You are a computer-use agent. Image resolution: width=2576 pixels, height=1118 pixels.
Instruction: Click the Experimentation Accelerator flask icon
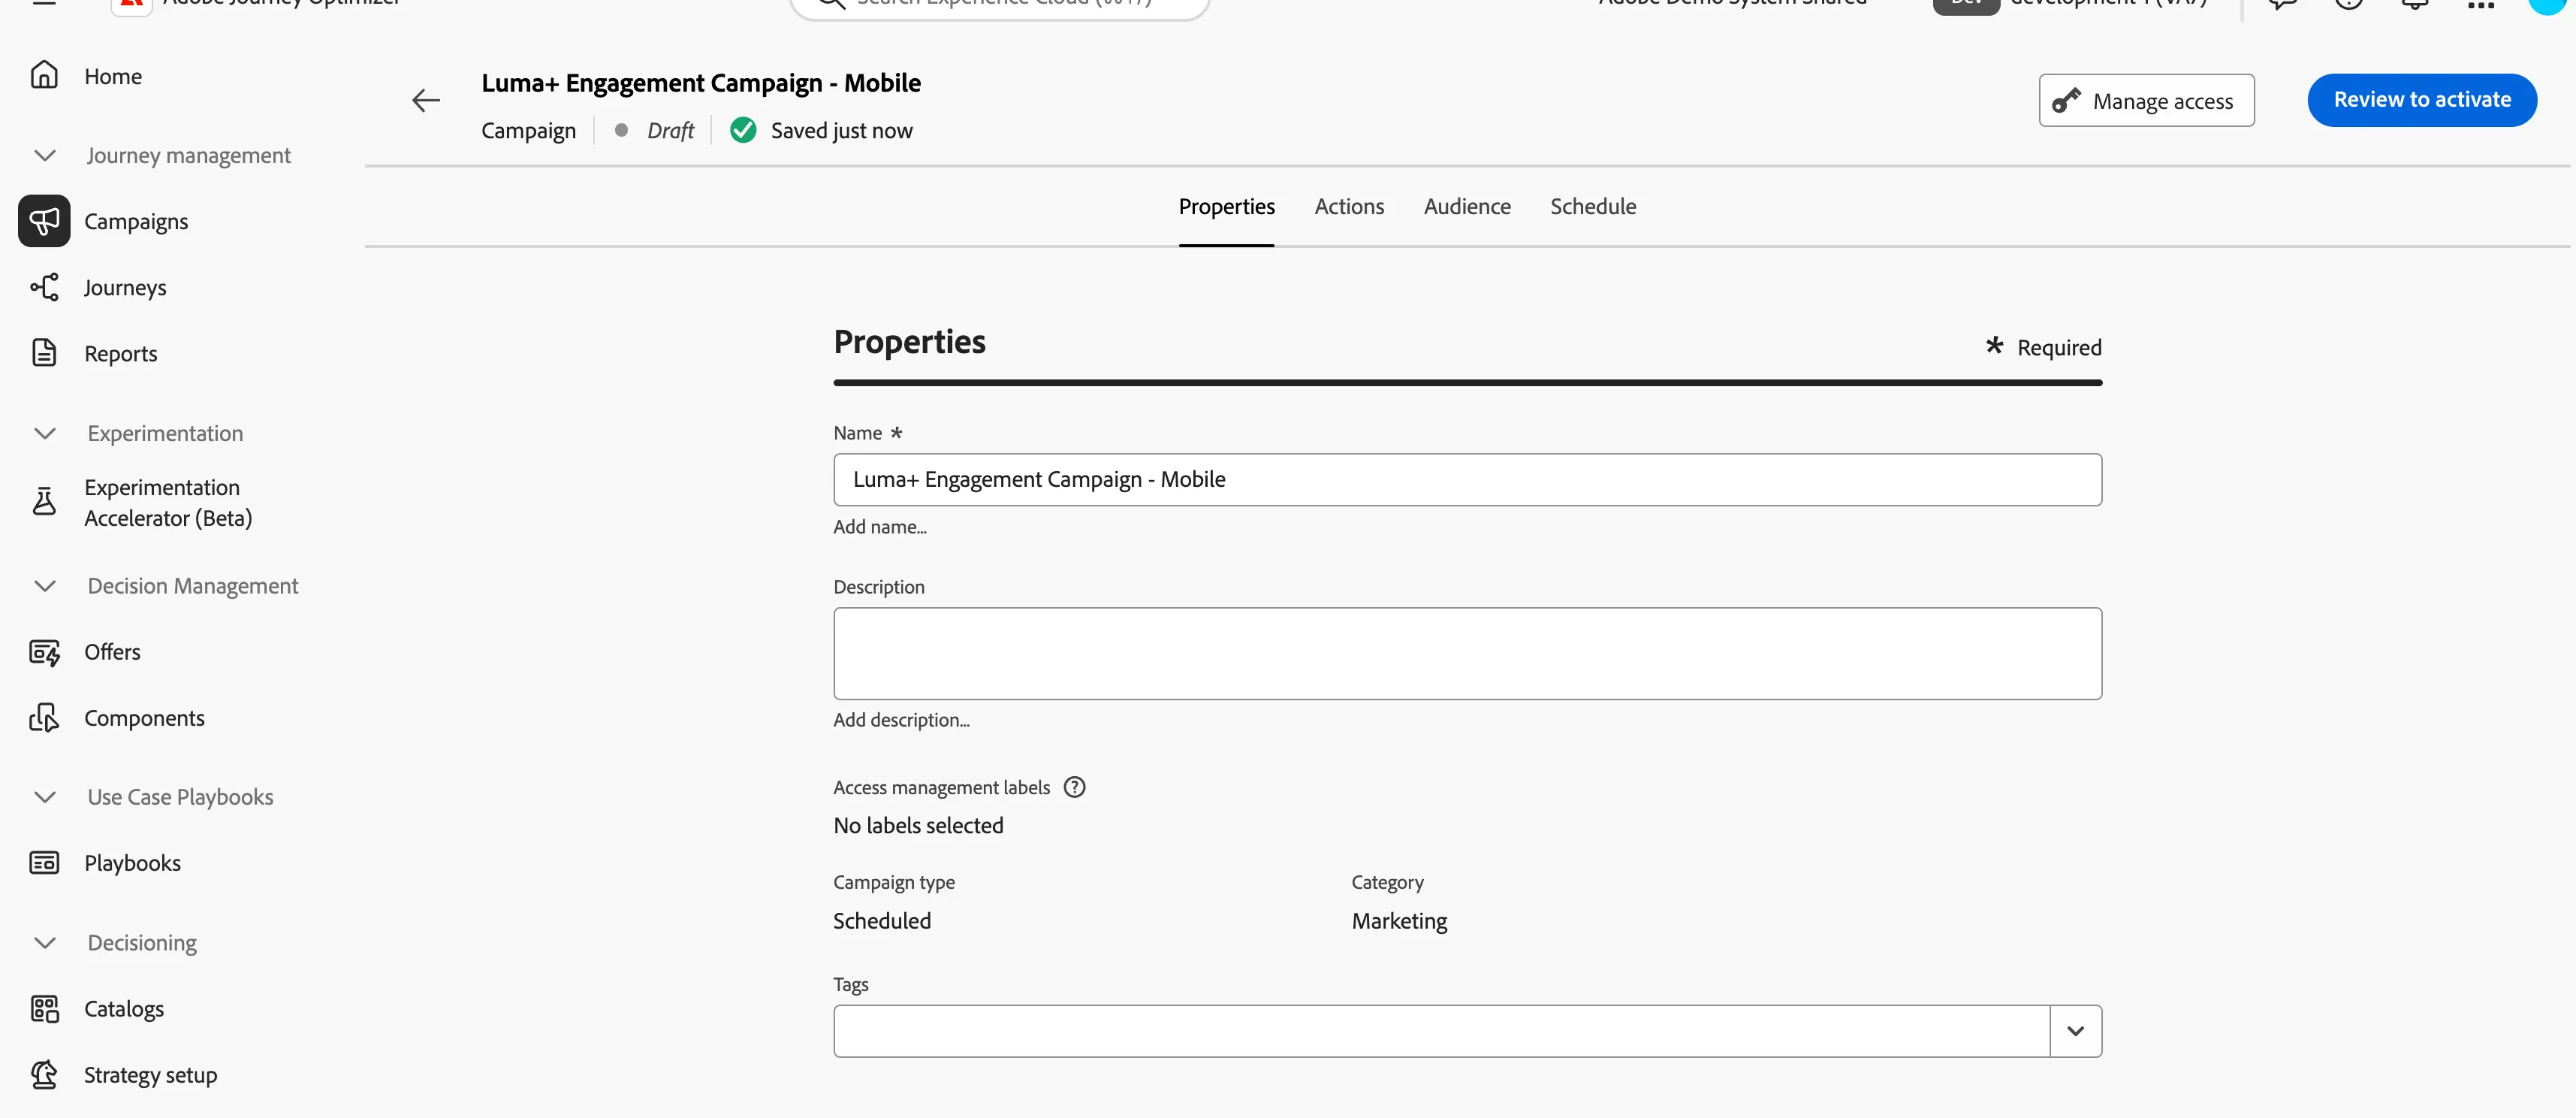44,502
